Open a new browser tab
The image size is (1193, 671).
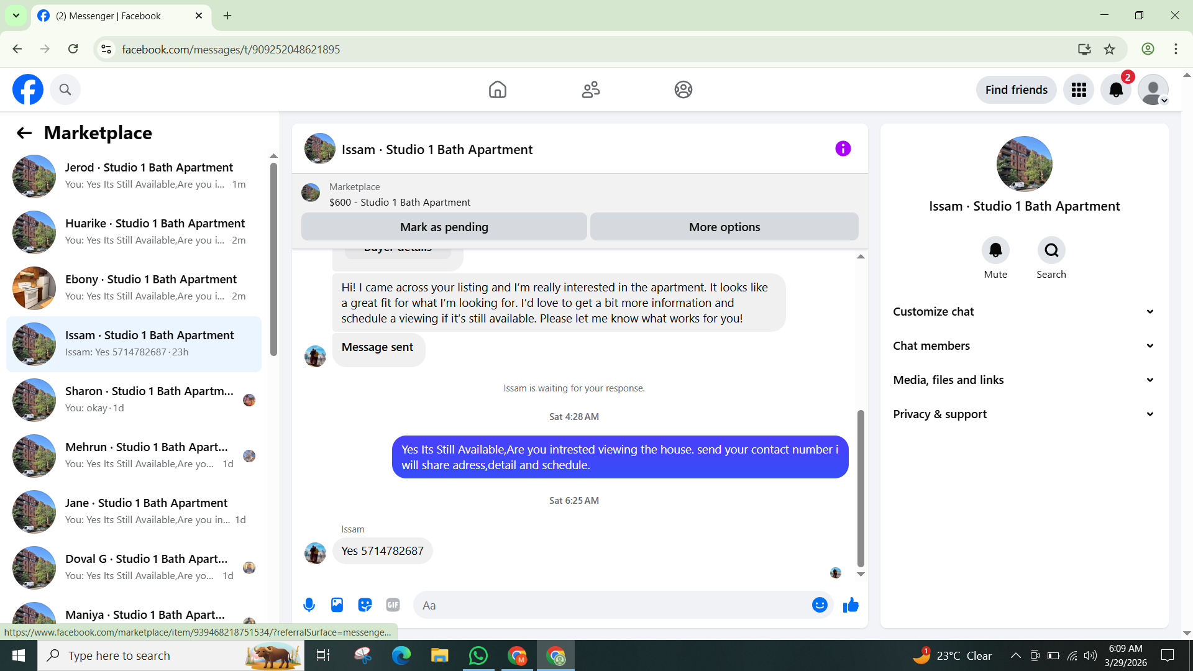click(x=227, y=16)
